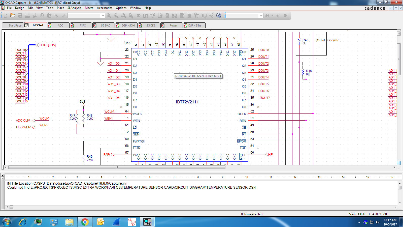Open the Options menu
The width and height of the screenshot is (403, 227).
tap(121, 8)
